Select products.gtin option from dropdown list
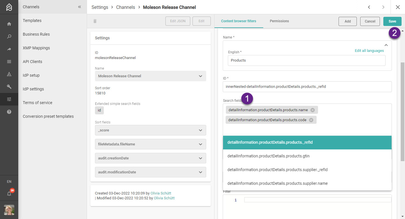Viewport: 405px width, 219px height. coord(268,156)
